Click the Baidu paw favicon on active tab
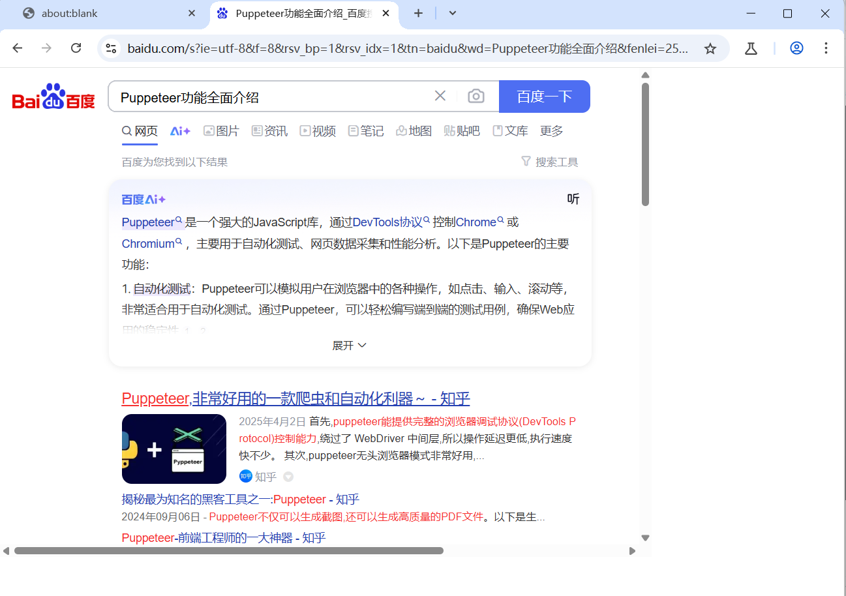 pyautogui.click(x=222, y=13)
